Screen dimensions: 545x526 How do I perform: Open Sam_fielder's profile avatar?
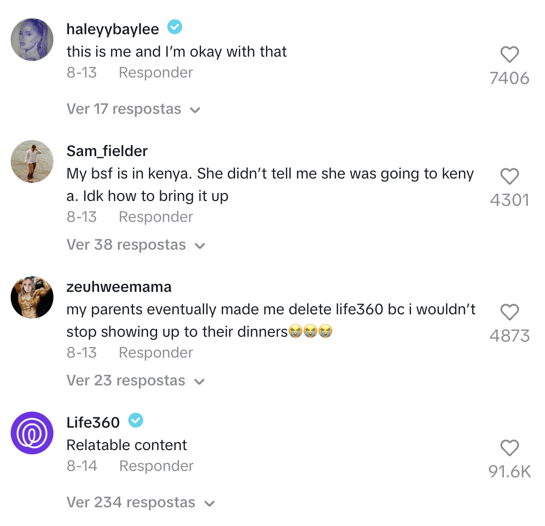pyautogui.click(x=32, y=161)
